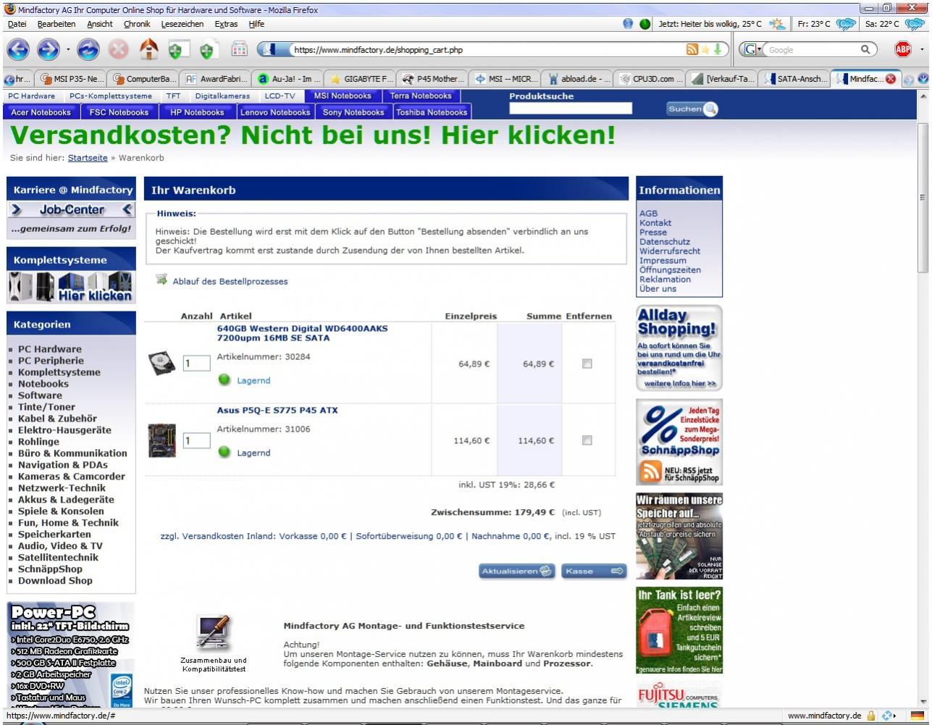The width and height of the screenshot is (932, 725).
Task: Click the green circle icon beside weather
Action: pos(645,24)
